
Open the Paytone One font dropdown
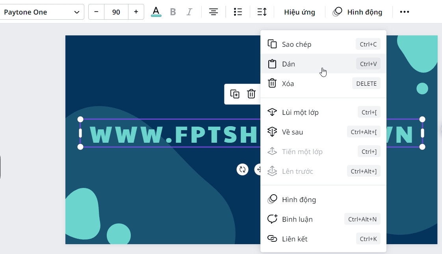click(42, 12)
